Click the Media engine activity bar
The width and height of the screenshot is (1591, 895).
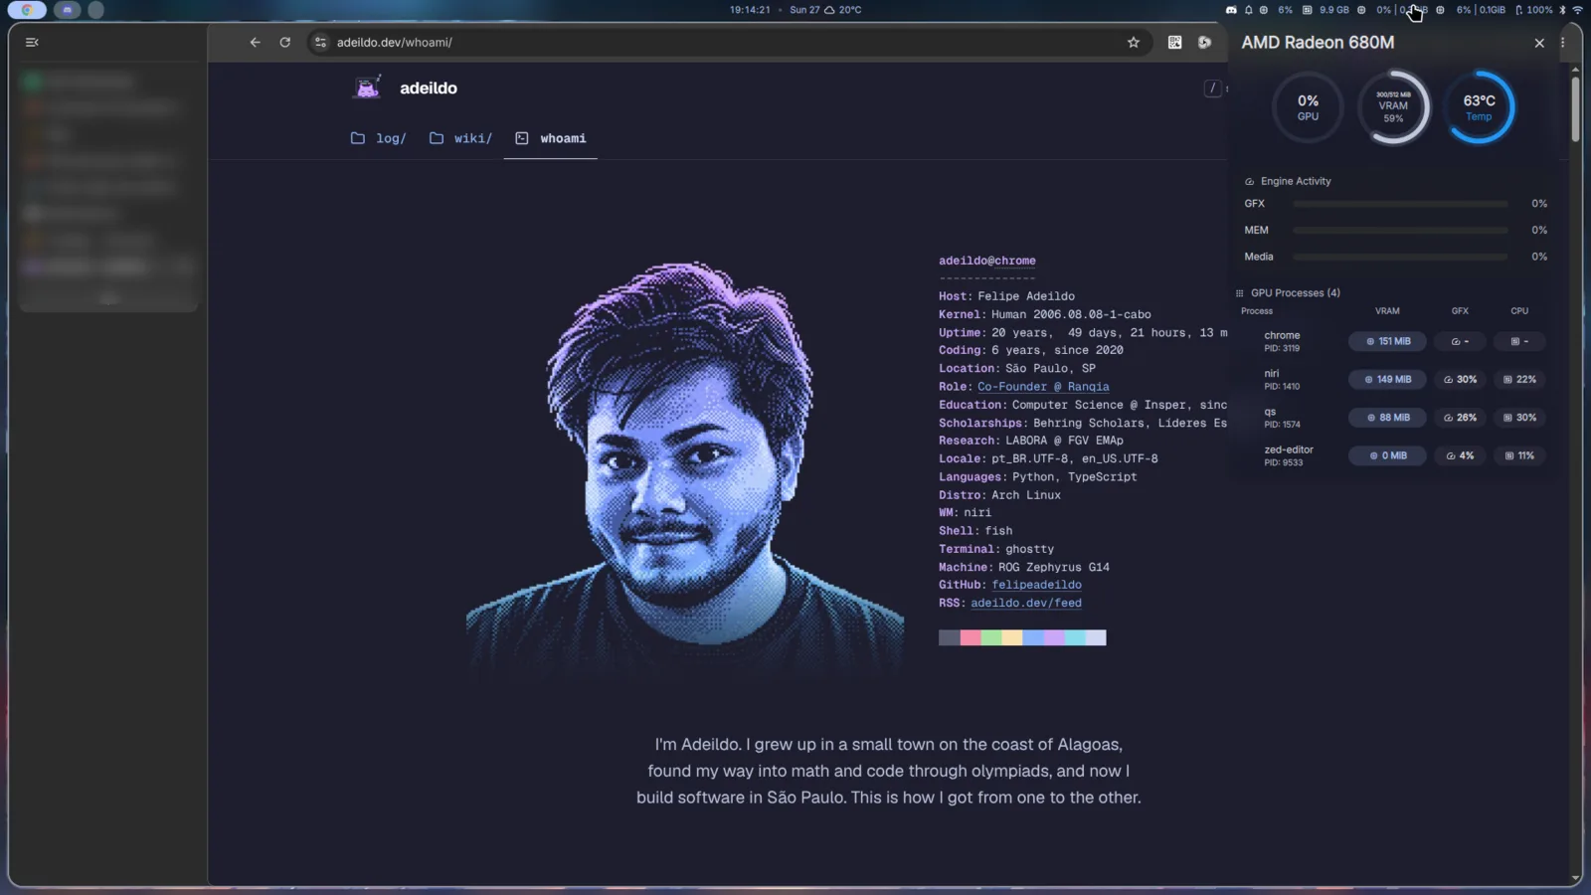(1400, 257)
